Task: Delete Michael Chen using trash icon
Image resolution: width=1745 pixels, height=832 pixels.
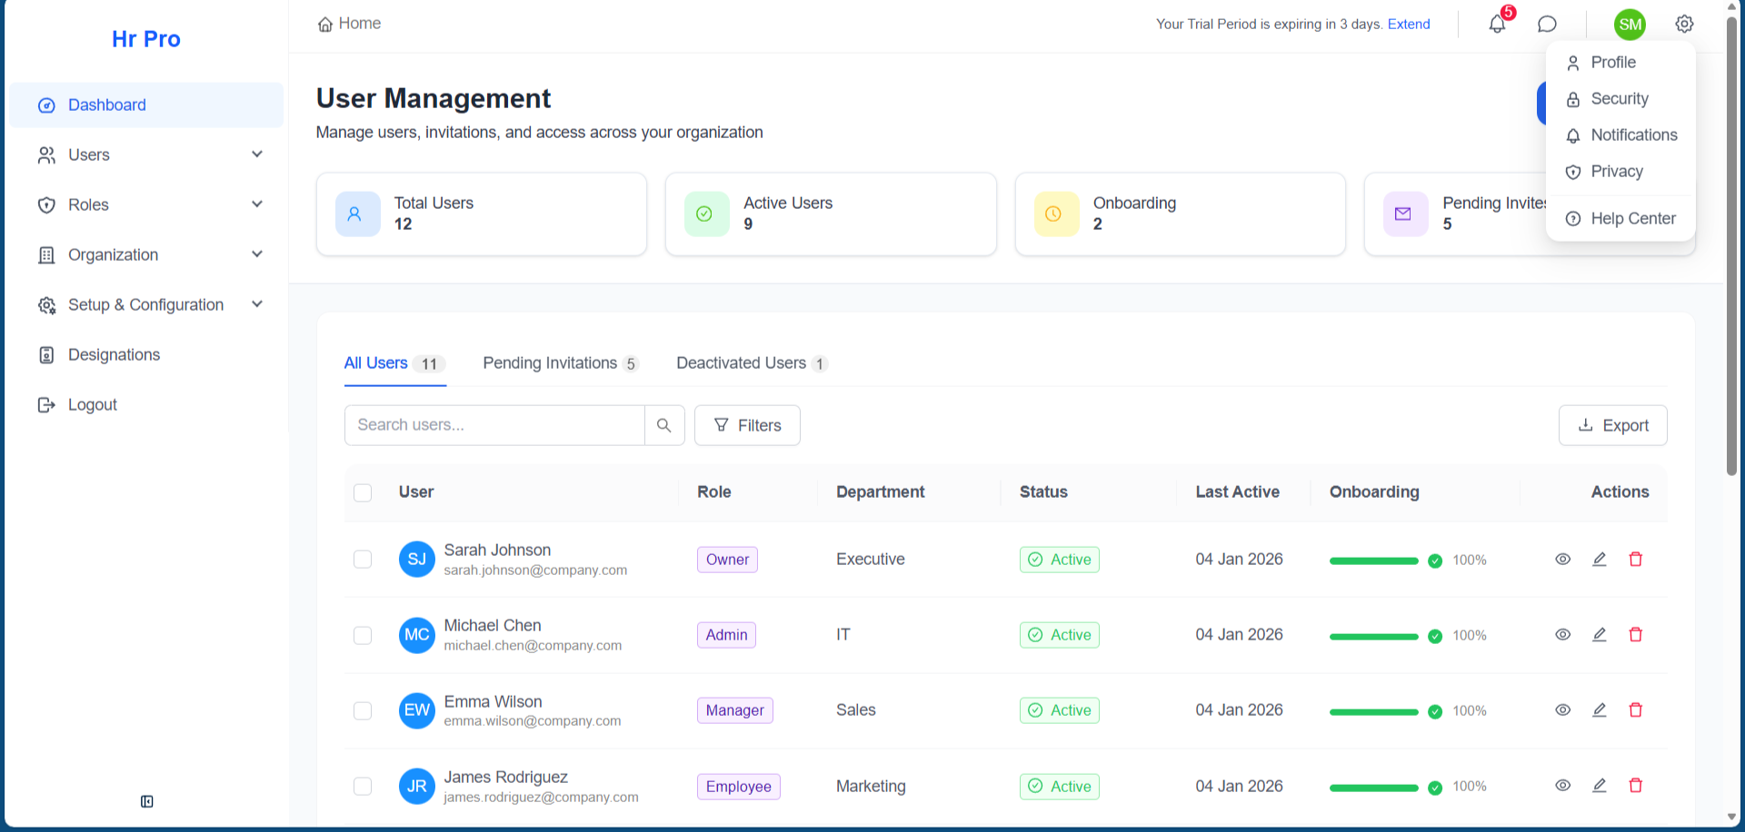Action: [x=1636, y=635]
